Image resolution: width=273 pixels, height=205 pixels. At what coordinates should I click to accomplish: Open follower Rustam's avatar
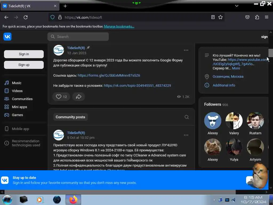click(255, 121)
